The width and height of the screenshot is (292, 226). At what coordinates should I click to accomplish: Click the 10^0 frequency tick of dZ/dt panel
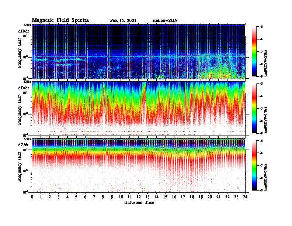24,171
